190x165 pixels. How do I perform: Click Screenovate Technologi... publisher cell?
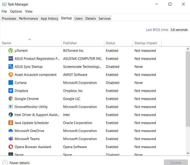point(82,67)
